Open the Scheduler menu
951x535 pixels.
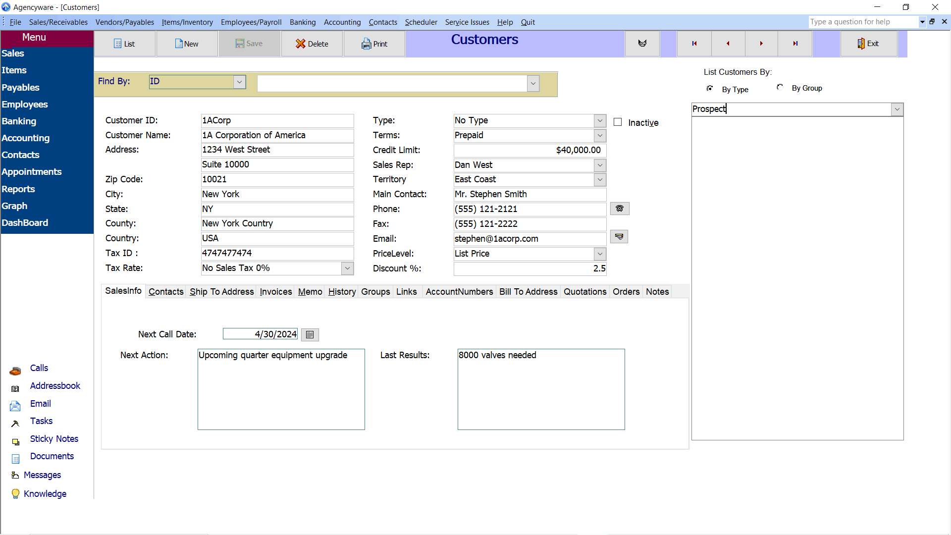coord(421,22)
